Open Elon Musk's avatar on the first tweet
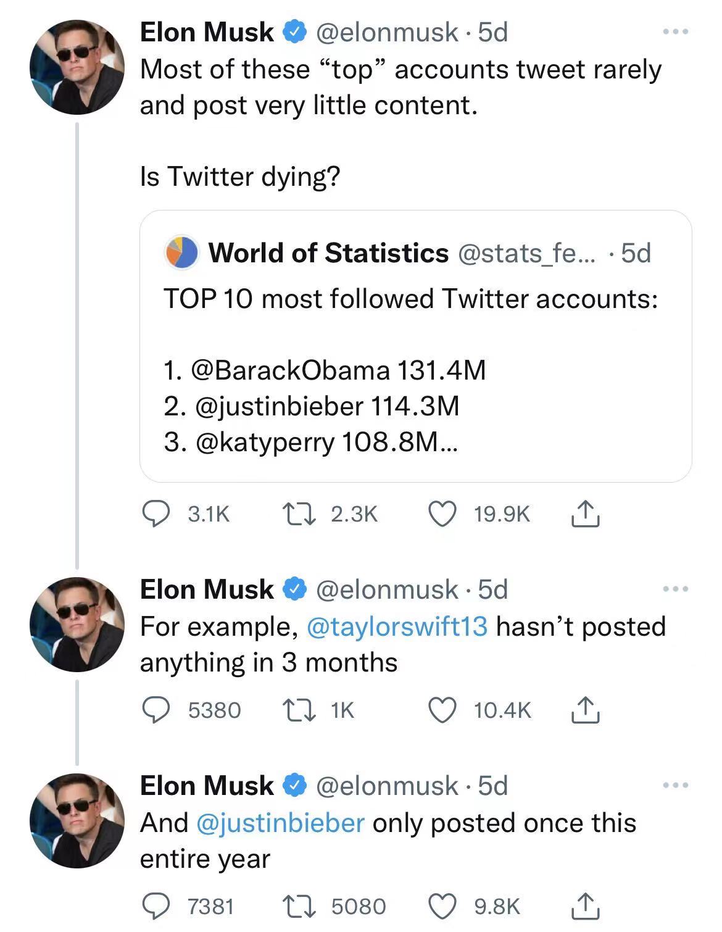 77,67
